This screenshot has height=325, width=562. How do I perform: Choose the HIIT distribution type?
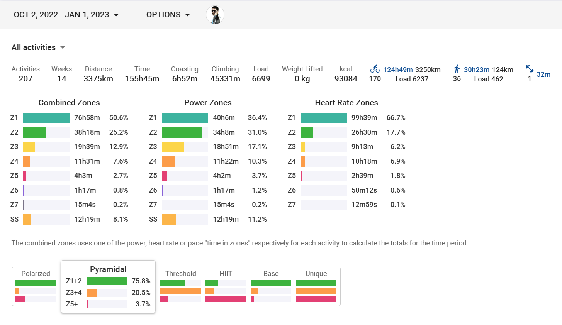click(x=226, y=286)
